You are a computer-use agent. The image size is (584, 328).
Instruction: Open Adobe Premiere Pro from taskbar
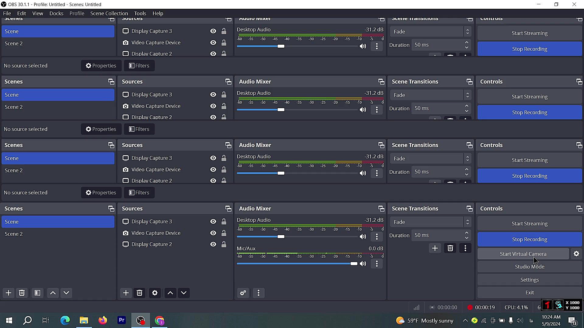click(x=122, y=320)
